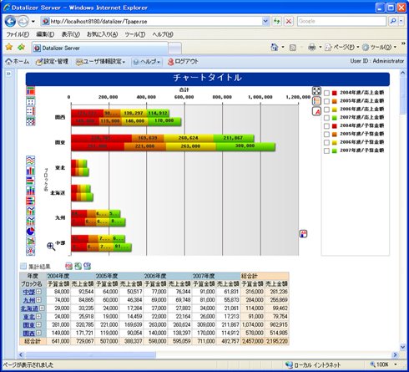
Task: Open the ユーザ情報設定 dropdown menu
Action: click(x=101, y=62)
